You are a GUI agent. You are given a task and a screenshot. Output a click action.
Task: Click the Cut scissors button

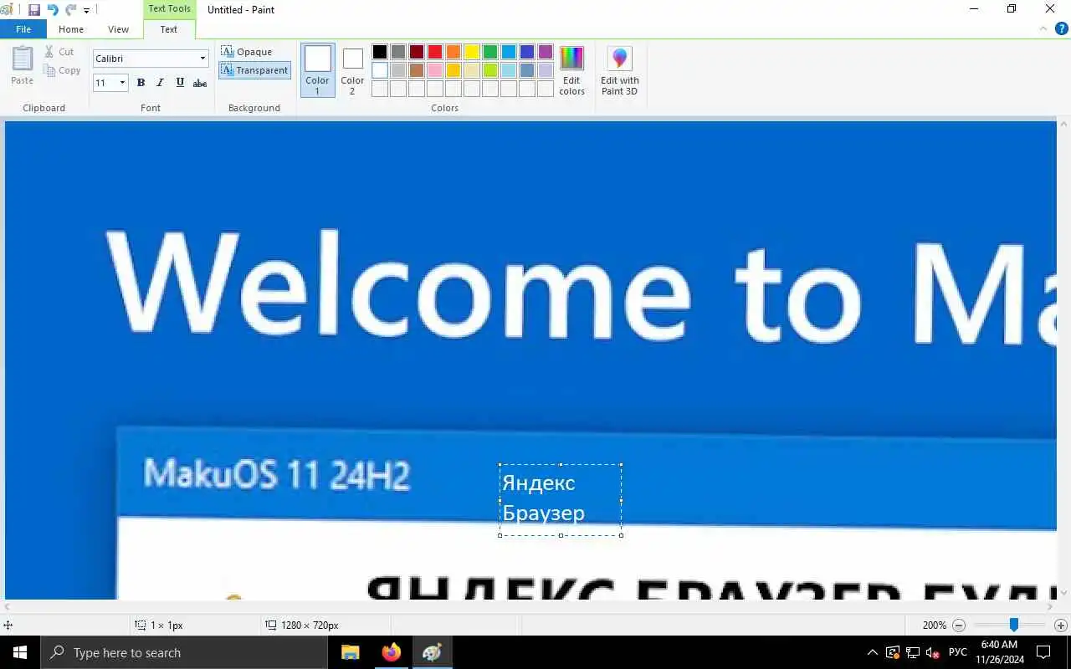pos(59,52)
